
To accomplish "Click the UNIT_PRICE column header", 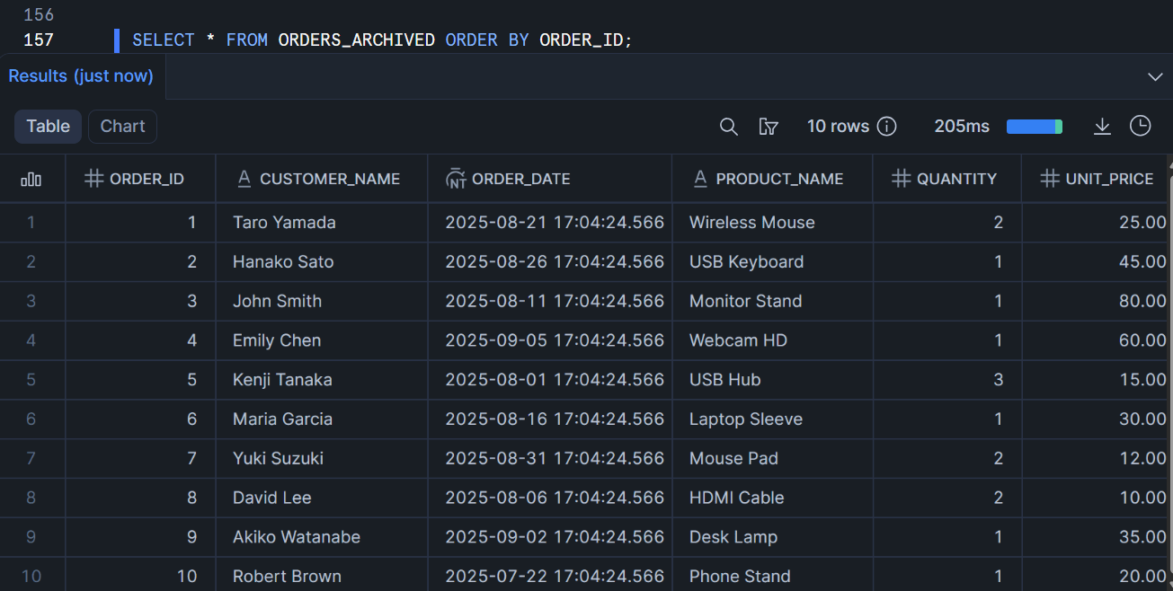I will pos(1108,179).
